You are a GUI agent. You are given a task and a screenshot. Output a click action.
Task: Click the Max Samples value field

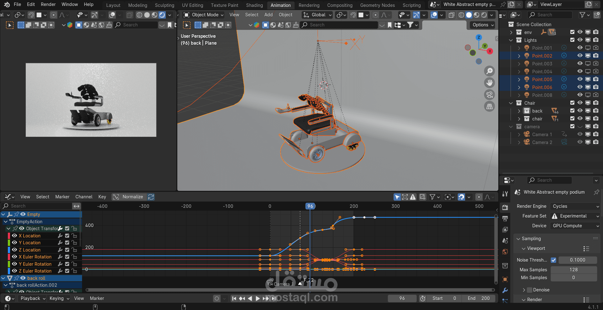pyautogui.click(x=573, y=270)
